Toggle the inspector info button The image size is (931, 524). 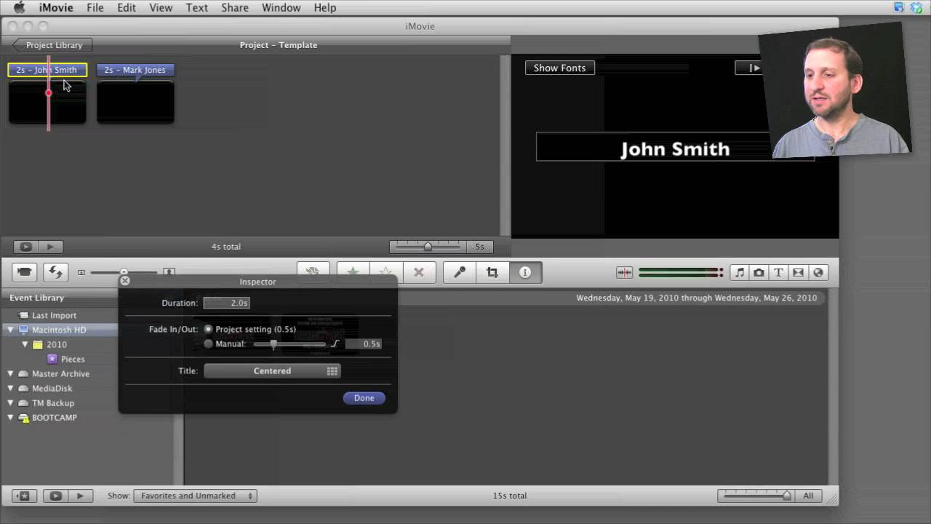click(525, 272)
